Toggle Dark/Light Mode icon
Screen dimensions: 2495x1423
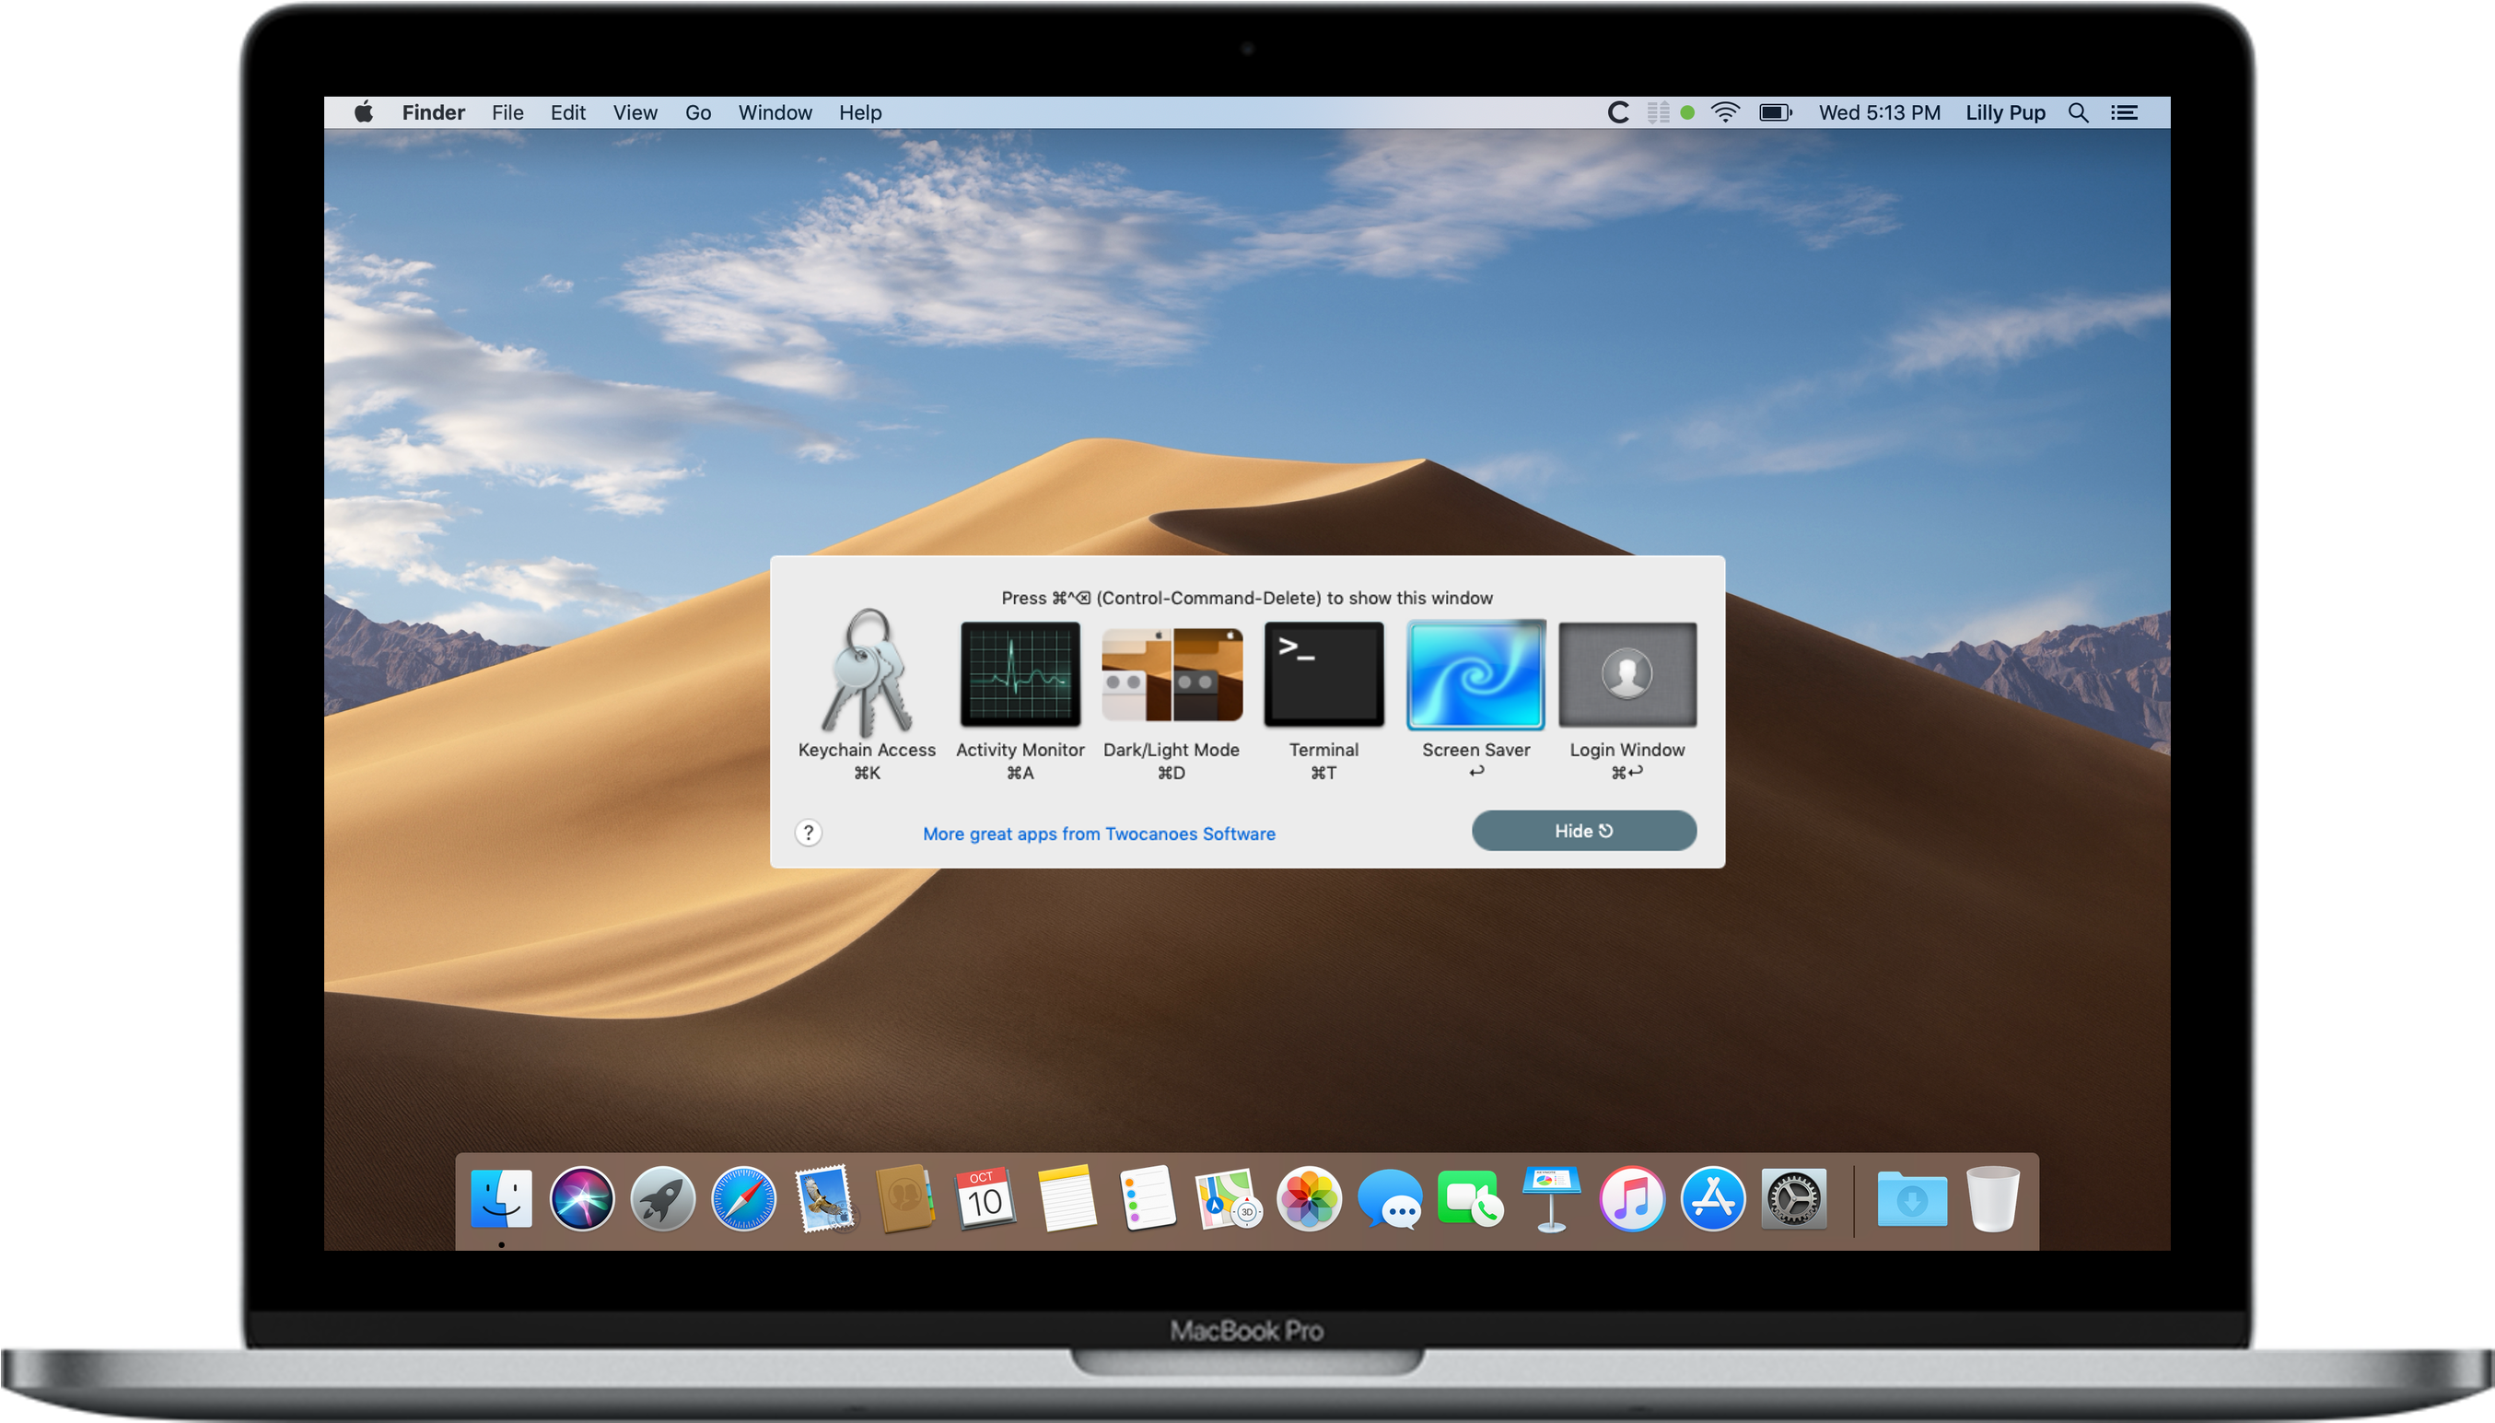(x=1172, y=674)
